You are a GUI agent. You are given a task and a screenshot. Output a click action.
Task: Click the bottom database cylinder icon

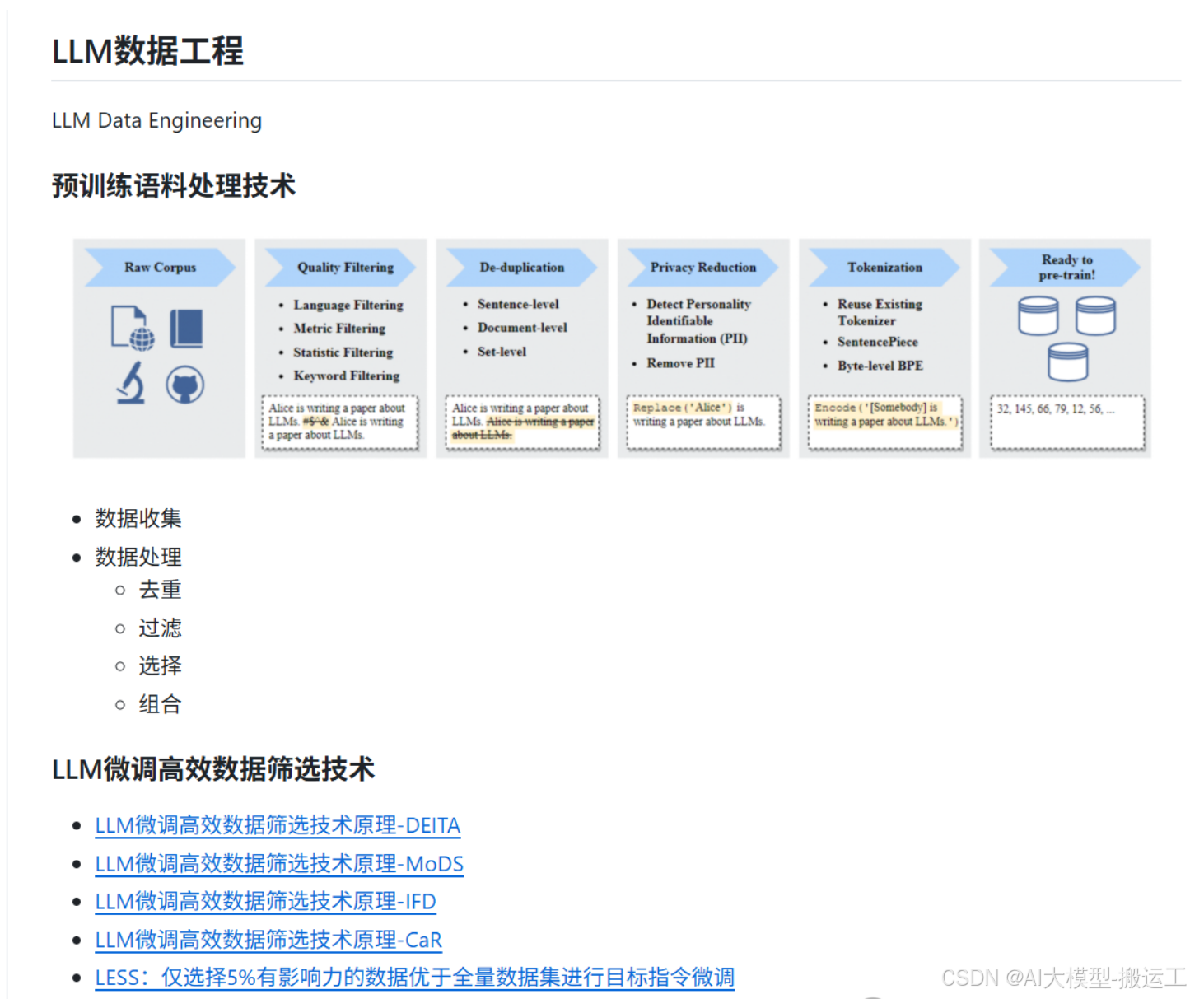tap(1067, 362)
